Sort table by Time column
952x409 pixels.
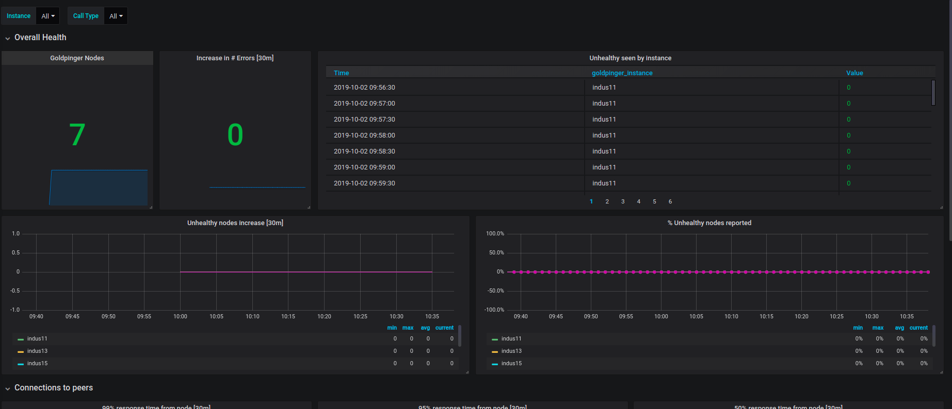click(x=341, y=73)
